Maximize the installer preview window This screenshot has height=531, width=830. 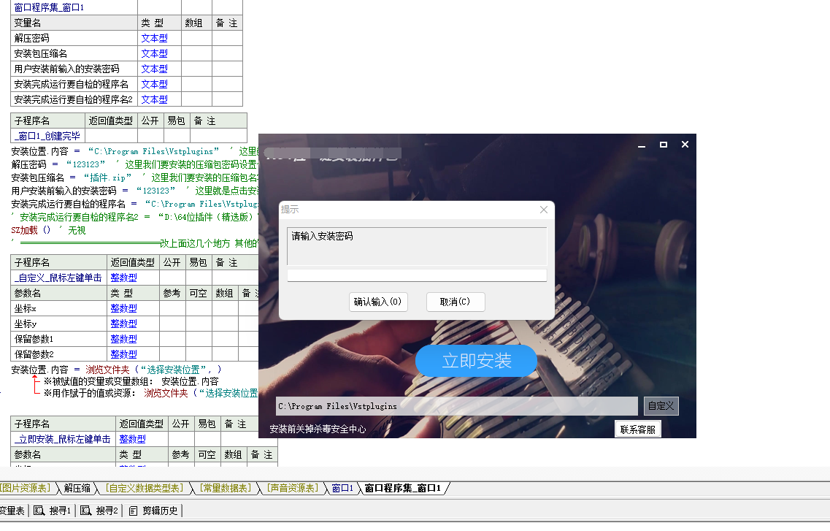[663, 145]
